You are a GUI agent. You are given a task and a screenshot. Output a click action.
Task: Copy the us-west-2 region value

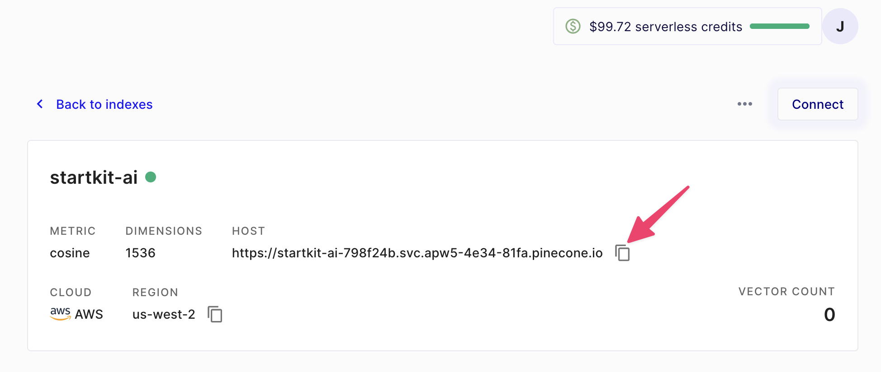pyautogui.click(x=215, y=314)
